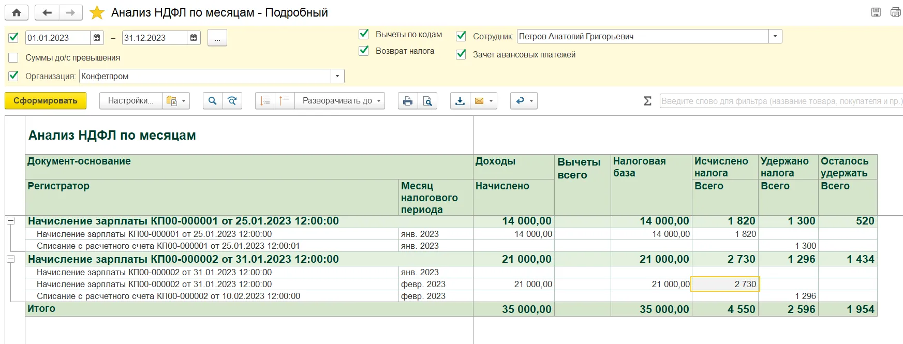The width and height of the screenshot is (903, 344).
Task: Open the Сотрудник dropdown list
Action: pyautogui.click(x=775, y=37)
